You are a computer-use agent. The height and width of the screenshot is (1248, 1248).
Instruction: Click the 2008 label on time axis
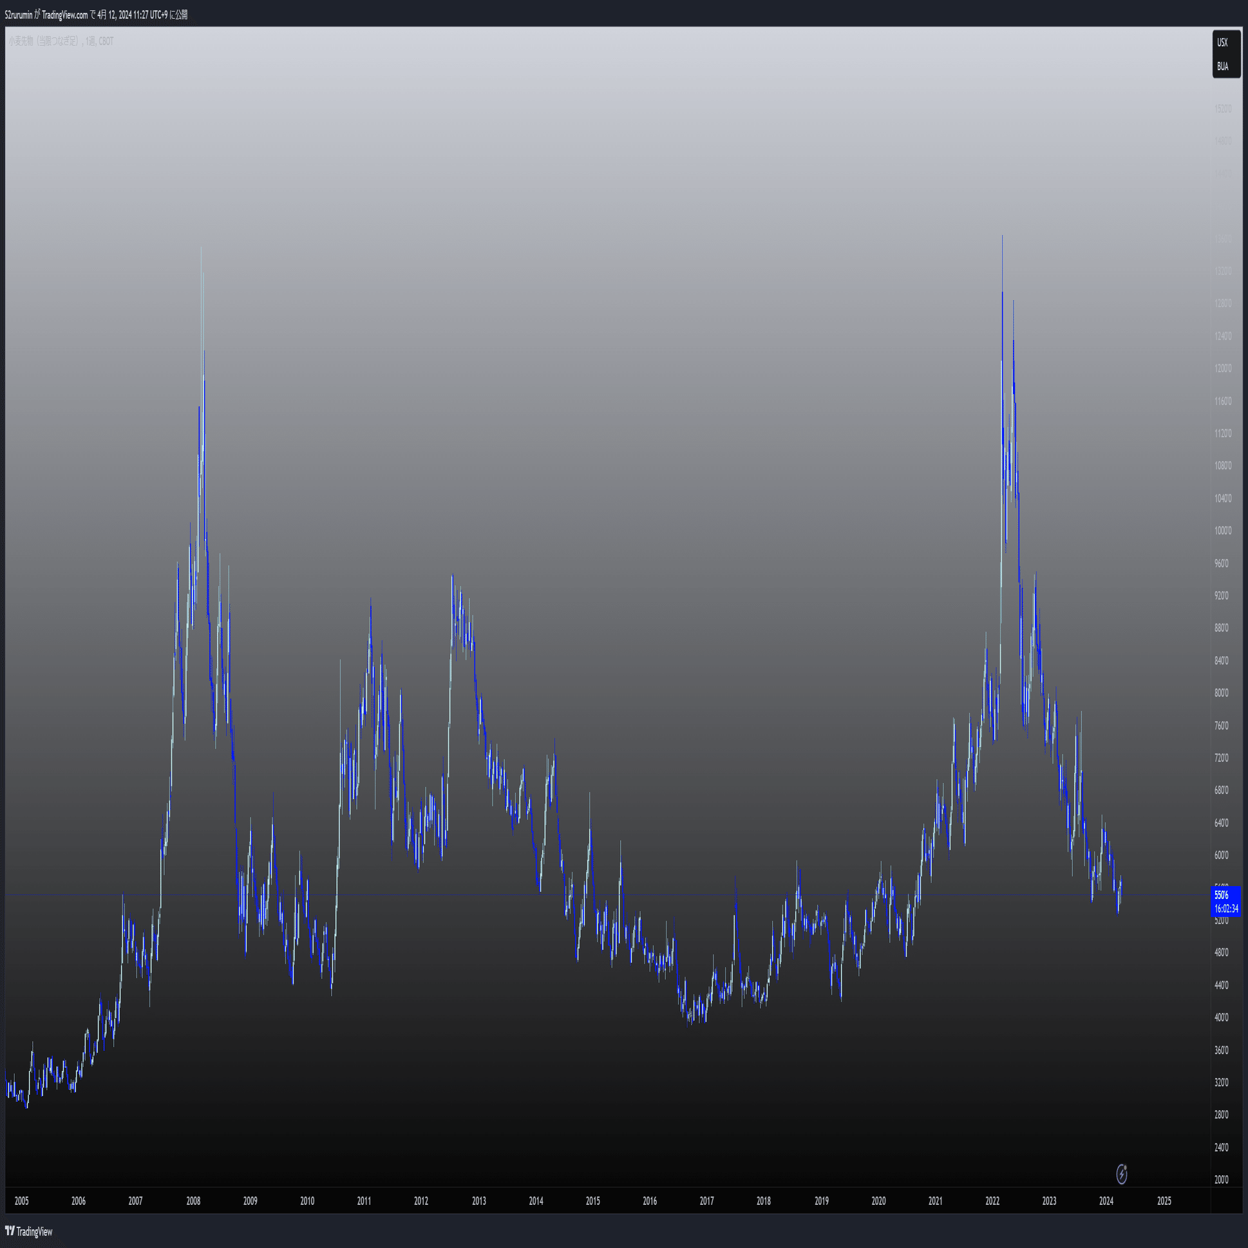193,1201
